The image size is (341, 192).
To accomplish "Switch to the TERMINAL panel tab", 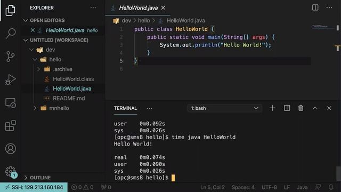I will 126,108.
